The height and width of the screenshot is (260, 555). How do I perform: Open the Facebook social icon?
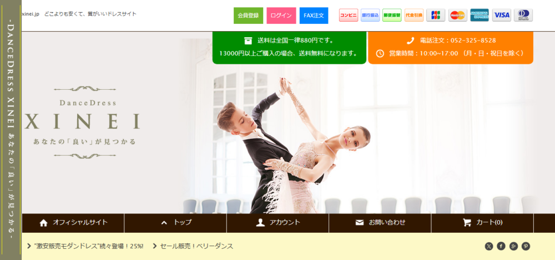point(501,246)
